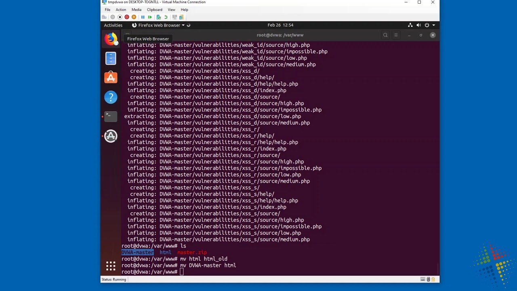This screenshot has width=517, height=291.
Task: Click the Enhanced Session toolbar icon
Action: [x=174, y=17]
